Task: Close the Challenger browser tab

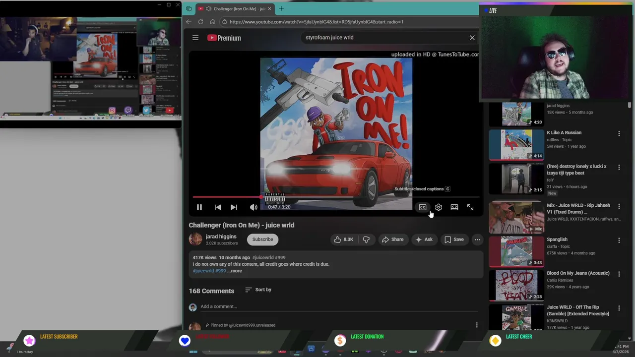Action: pos(269,8)
